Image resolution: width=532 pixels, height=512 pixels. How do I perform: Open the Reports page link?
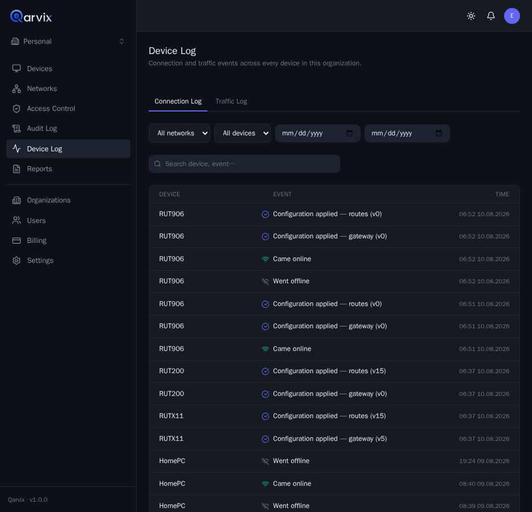(68, 169)
